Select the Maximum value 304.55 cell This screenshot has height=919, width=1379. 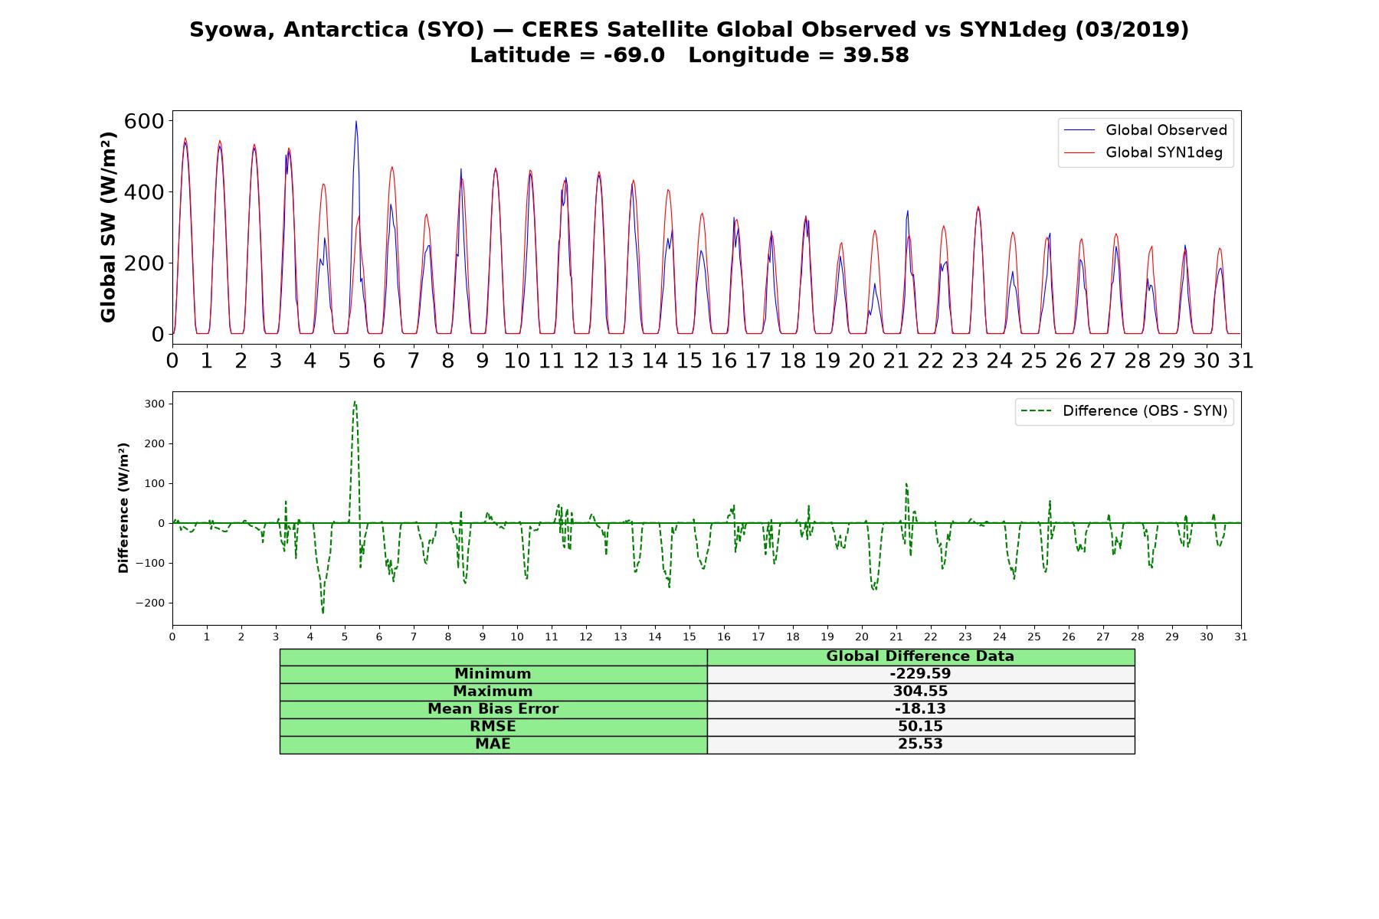(920, 692)
